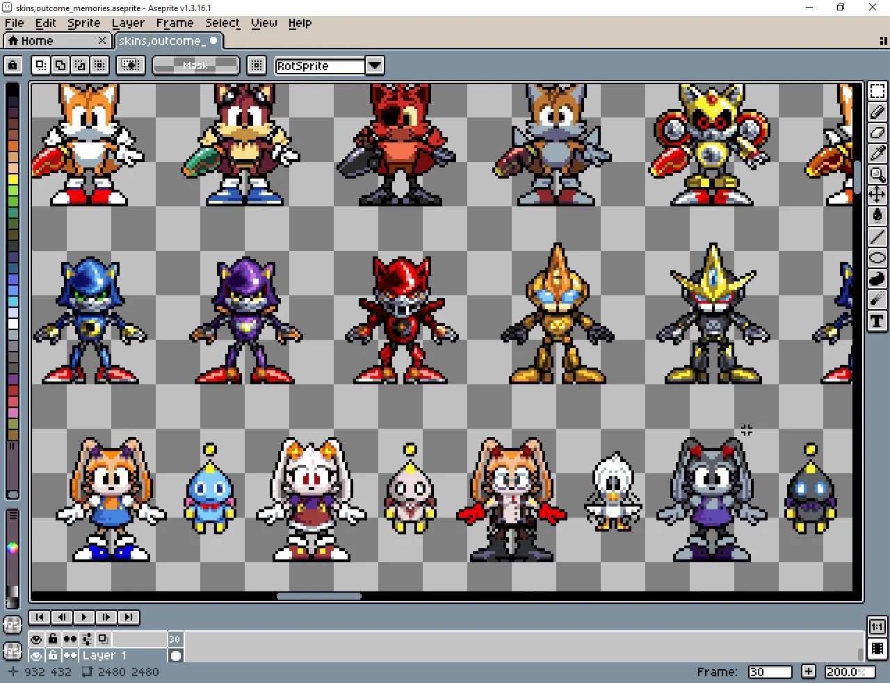Choose Replace selection mode
This screenshot has width=890, height=683.
(x=41, y=65)
